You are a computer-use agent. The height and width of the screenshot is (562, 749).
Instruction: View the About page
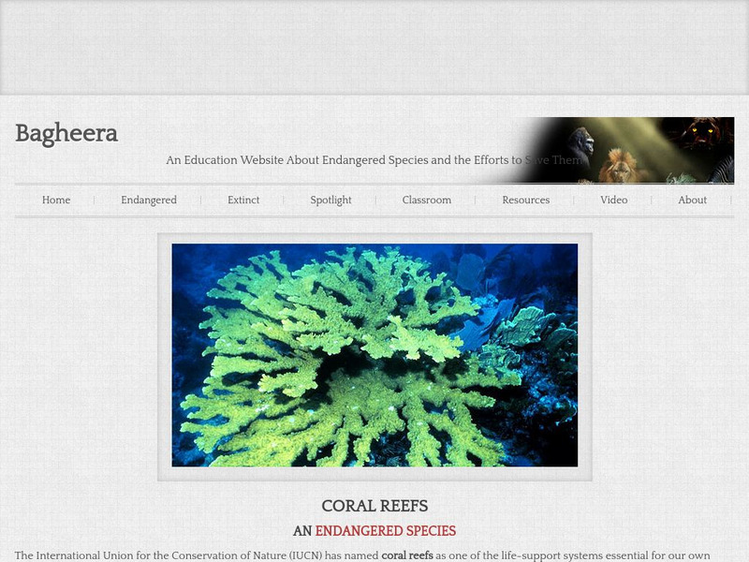click(692, 200)
